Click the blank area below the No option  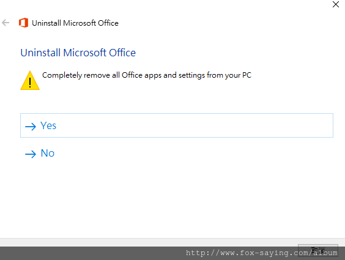[x=172, y=198]
